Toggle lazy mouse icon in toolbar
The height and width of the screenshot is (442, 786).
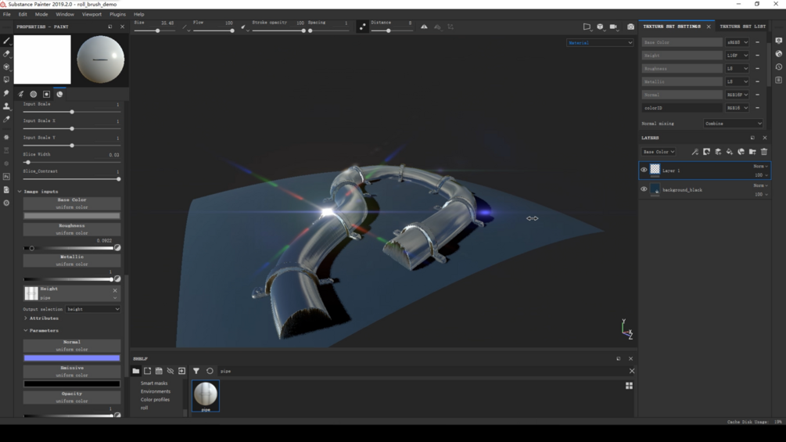(x=362, y=27)
